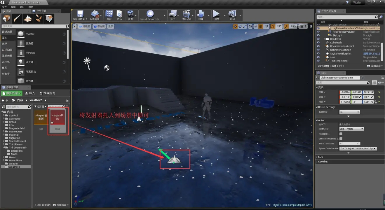Click the 编辑BP_Sky_S link
This screenshot has height=210, width=385.
[x=372, y=54]
